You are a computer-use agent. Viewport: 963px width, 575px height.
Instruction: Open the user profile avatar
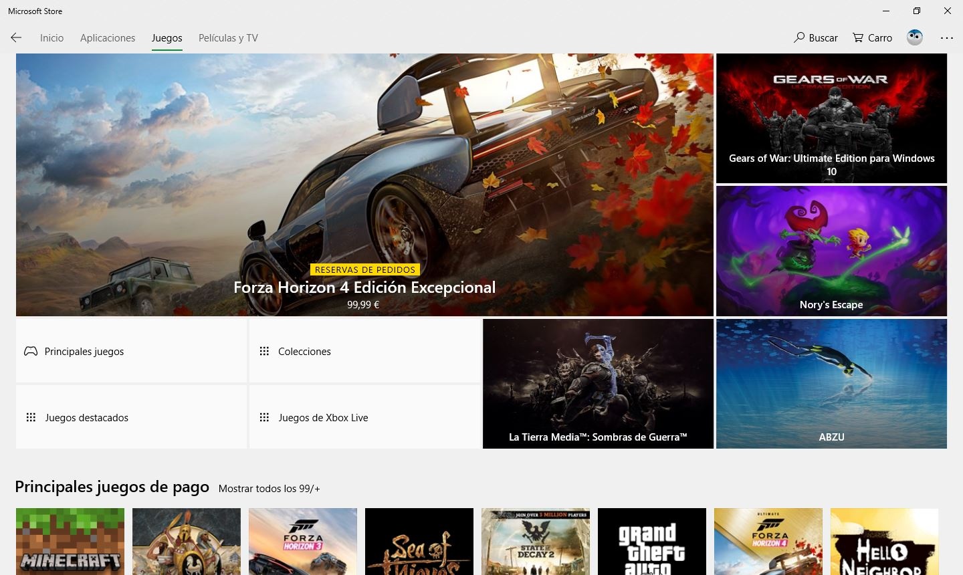click(915, 37)
